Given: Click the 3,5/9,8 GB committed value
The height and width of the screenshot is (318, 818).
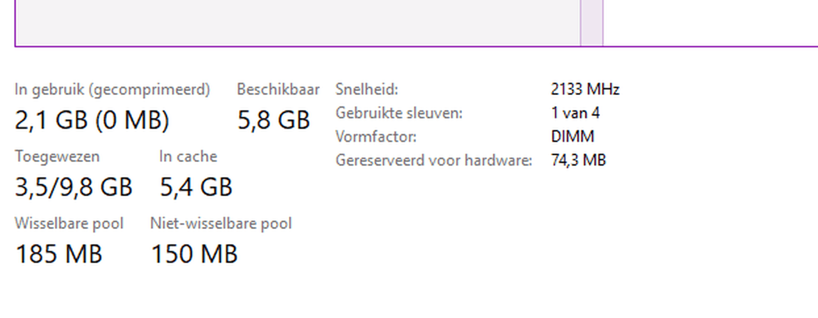Looking at the screenshot, I should [x=74, y=186].
